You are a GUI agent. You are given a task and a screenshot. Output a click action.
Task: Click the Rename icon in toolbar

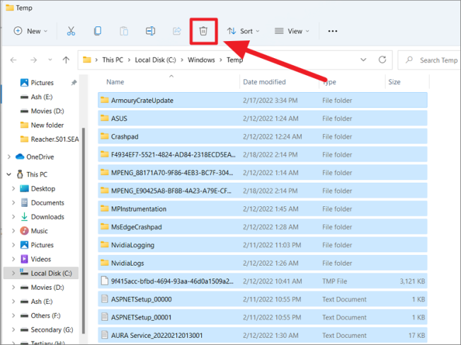[x=150, y=31]
